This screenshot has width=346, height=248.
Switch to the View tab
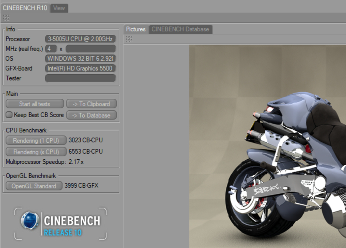[x=59, y=8]
